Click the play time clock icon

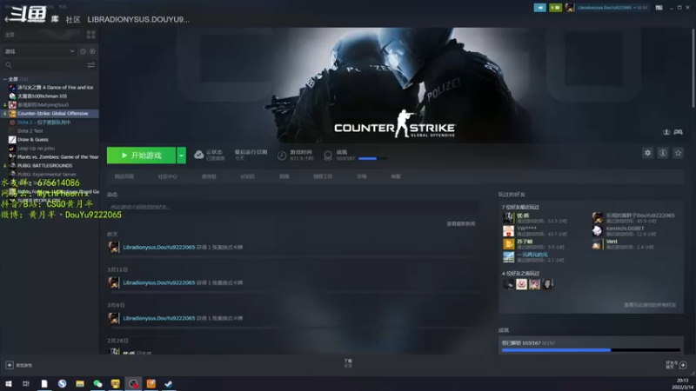coord(282,156)
